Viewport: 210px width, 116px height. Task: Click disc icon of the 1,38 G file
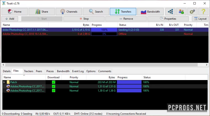click(x=8, y=91)
